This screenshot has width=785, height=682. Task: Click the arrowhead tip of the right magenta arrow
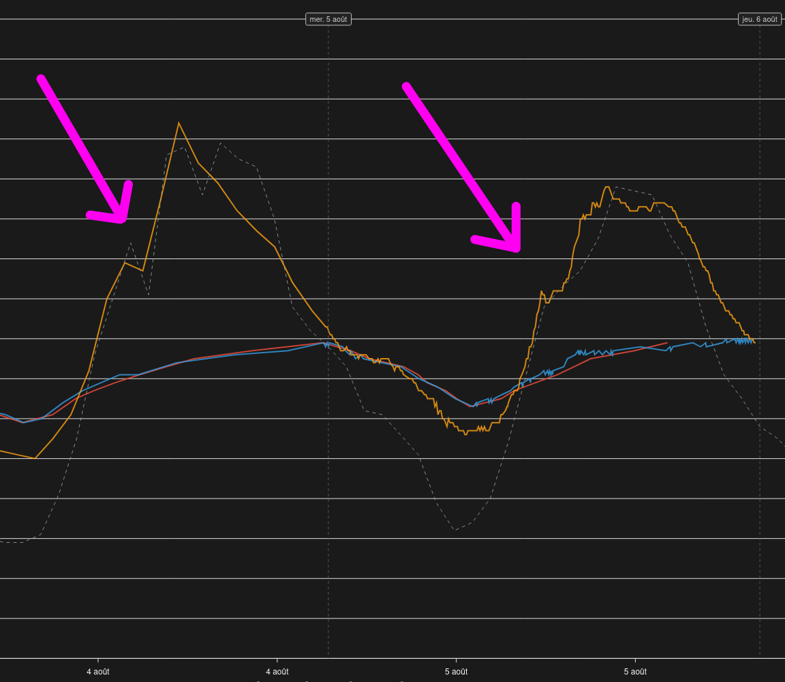(517, 248)
